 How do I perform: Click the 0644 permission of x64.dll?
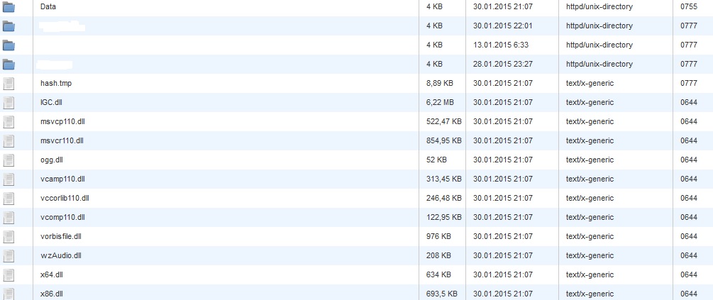(688, 274)
